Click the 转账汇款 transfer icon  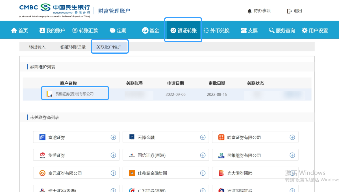[75, 30]
